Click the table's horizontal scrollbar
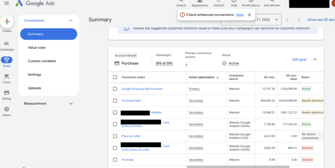The height and width of the screenshot is (168, 335). 238,167
